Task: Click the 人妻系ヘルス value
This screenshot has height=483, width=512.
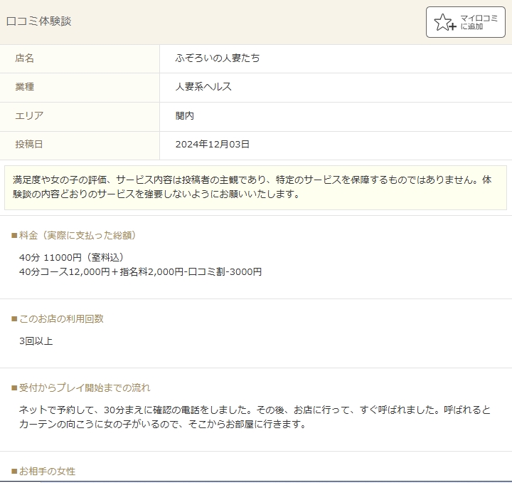Action: coord(203,87)
